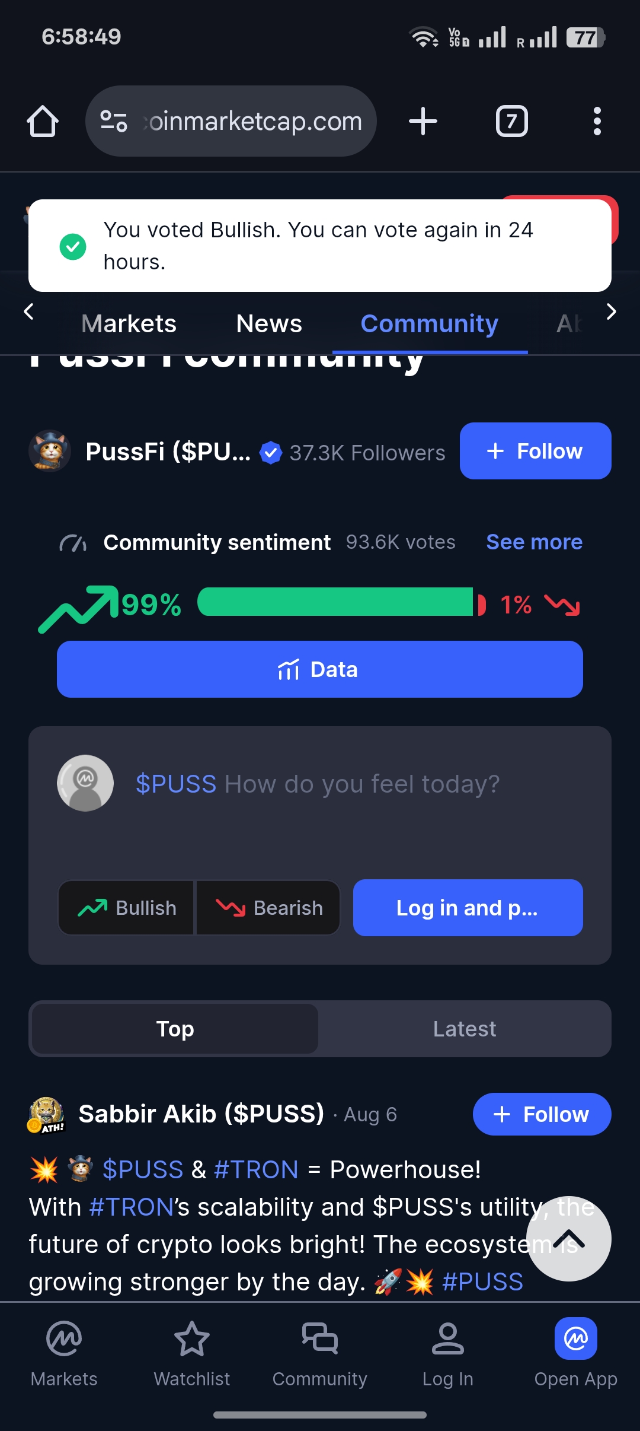Open the tab switcher showing 7 tabs

coord(511,121)
